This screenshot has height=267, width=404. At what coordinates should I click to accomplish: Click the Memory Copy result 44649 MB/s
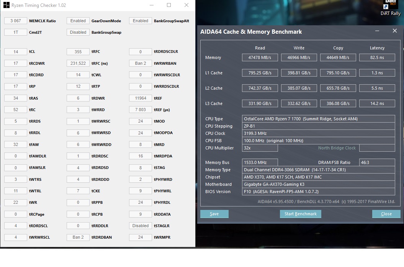[x=338, y=57]
